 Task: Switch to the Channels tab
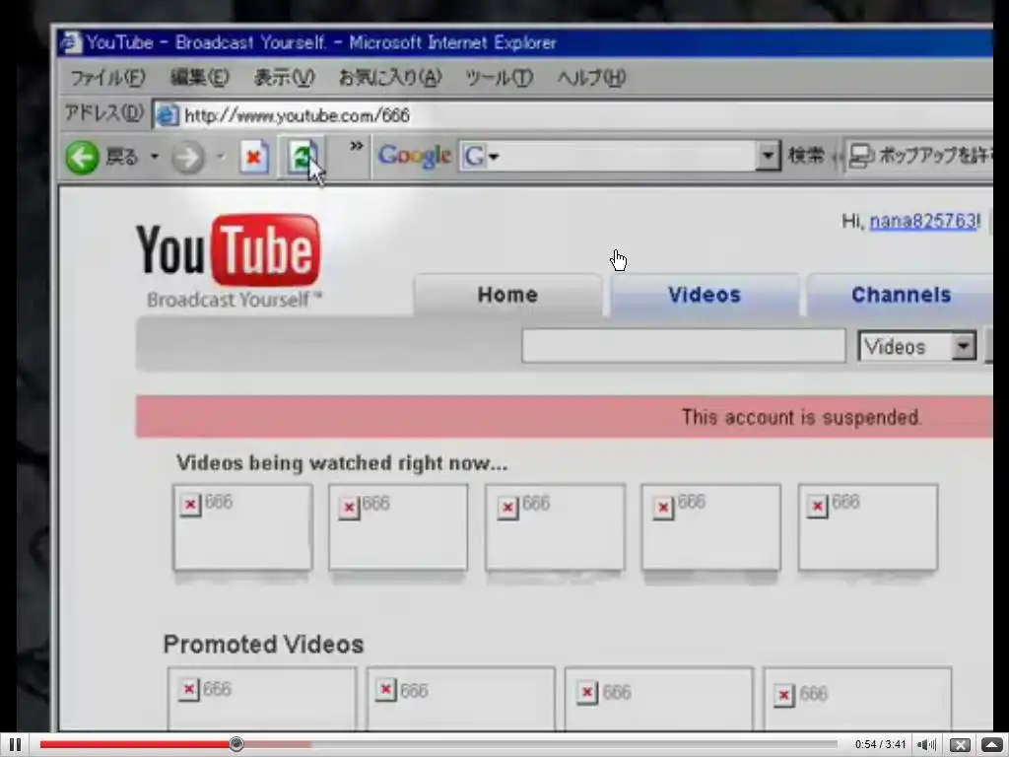[901, 295]
